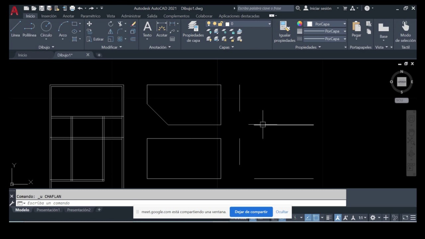
Task: Click the rectangular Array tool
Action: pos(120,39)
